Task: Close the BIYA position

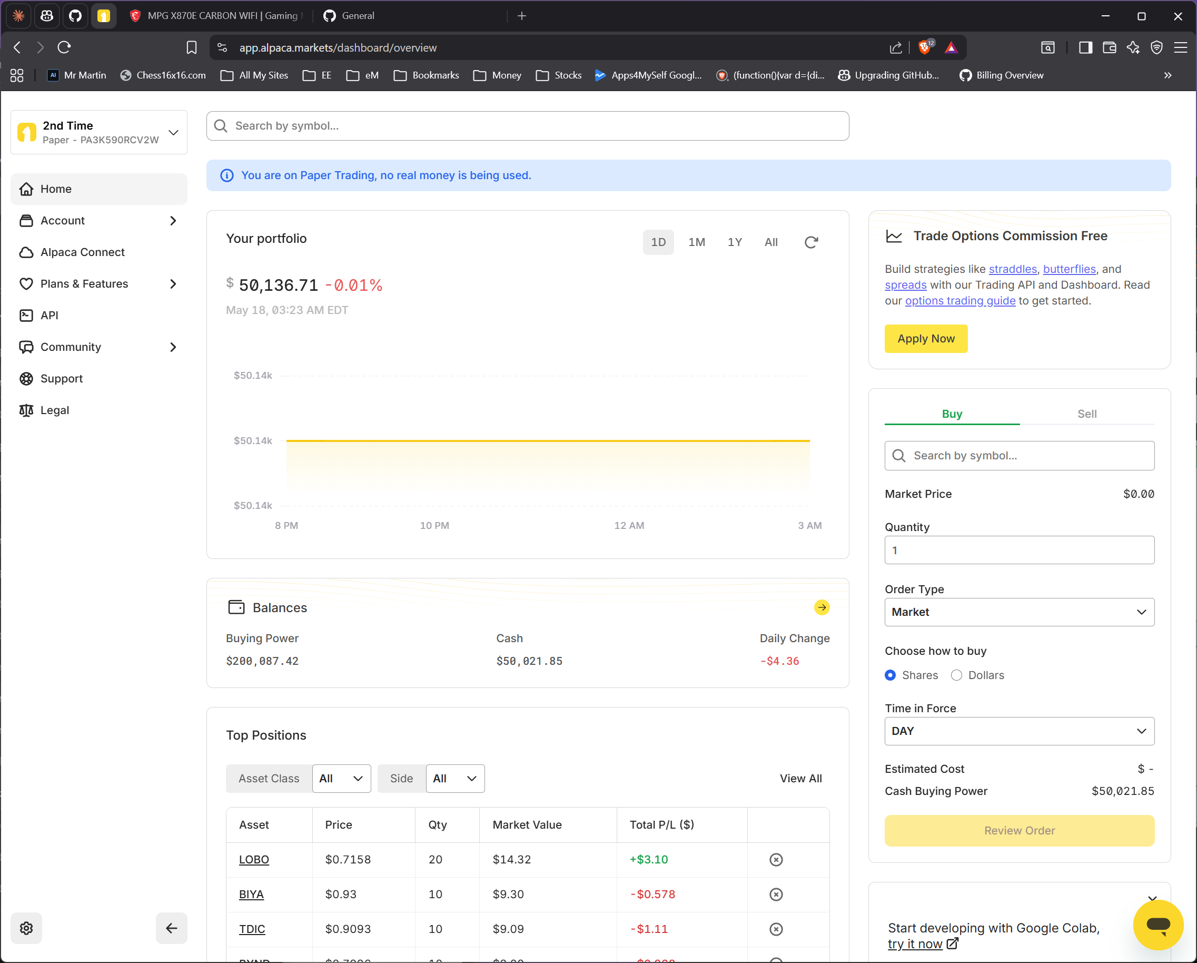Action: (776, 894)
